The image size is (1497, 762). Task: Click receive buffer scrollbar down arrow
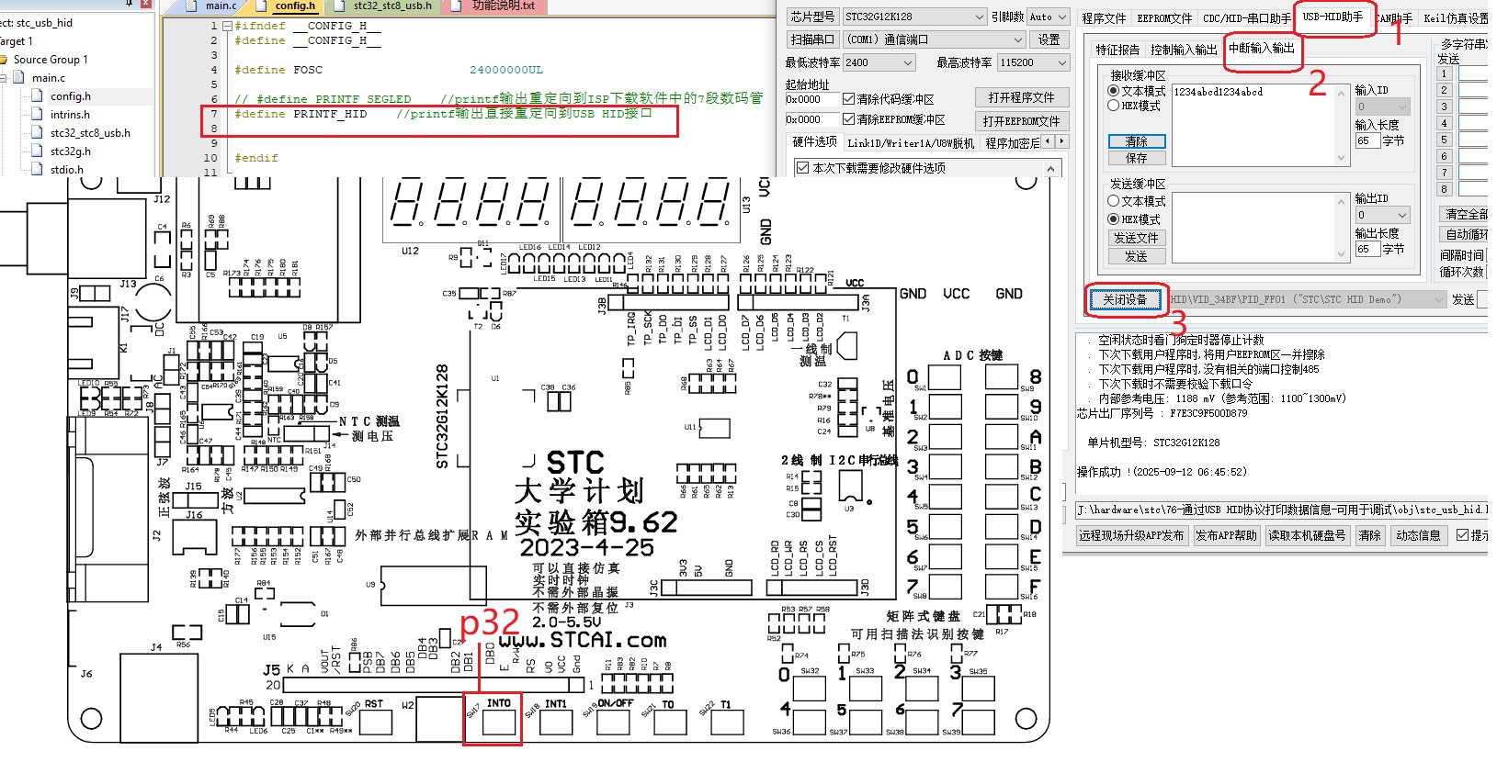pos(1341,159)
